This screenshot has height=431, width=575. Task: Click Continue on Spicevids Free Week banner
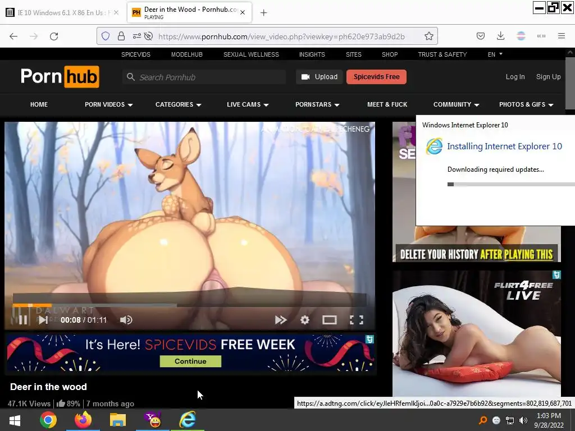[x=190, y=361]
